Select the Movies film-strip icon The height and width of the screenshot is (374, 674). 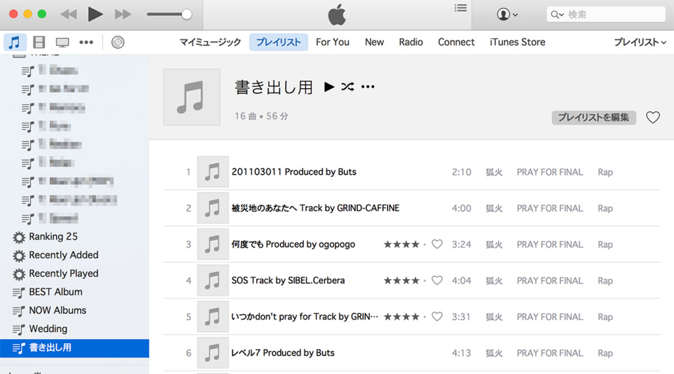pyautogui.click(x=39, y=42)
